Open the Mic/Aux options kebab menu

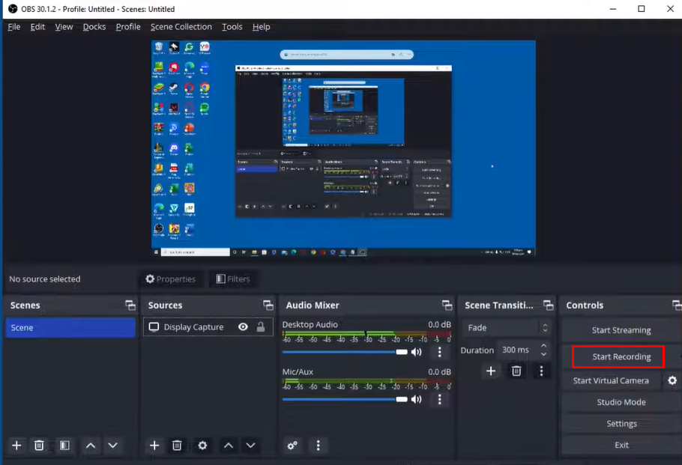point(439,399)
